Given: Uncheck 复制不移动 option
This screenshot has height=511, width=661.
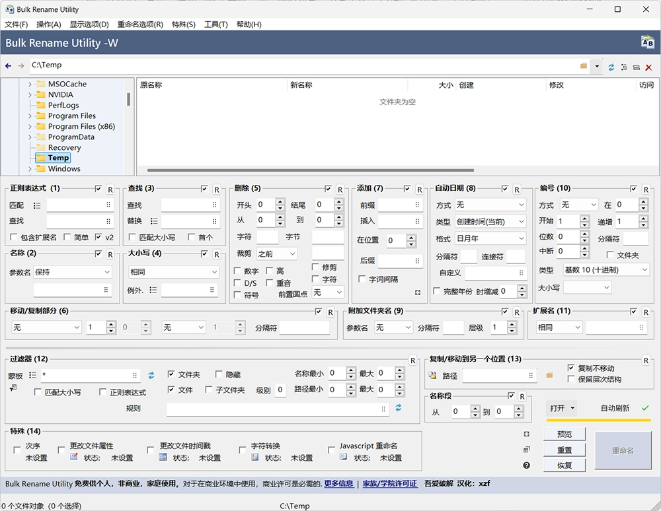Looking at the screenshot, I should [x=571, y=368].
